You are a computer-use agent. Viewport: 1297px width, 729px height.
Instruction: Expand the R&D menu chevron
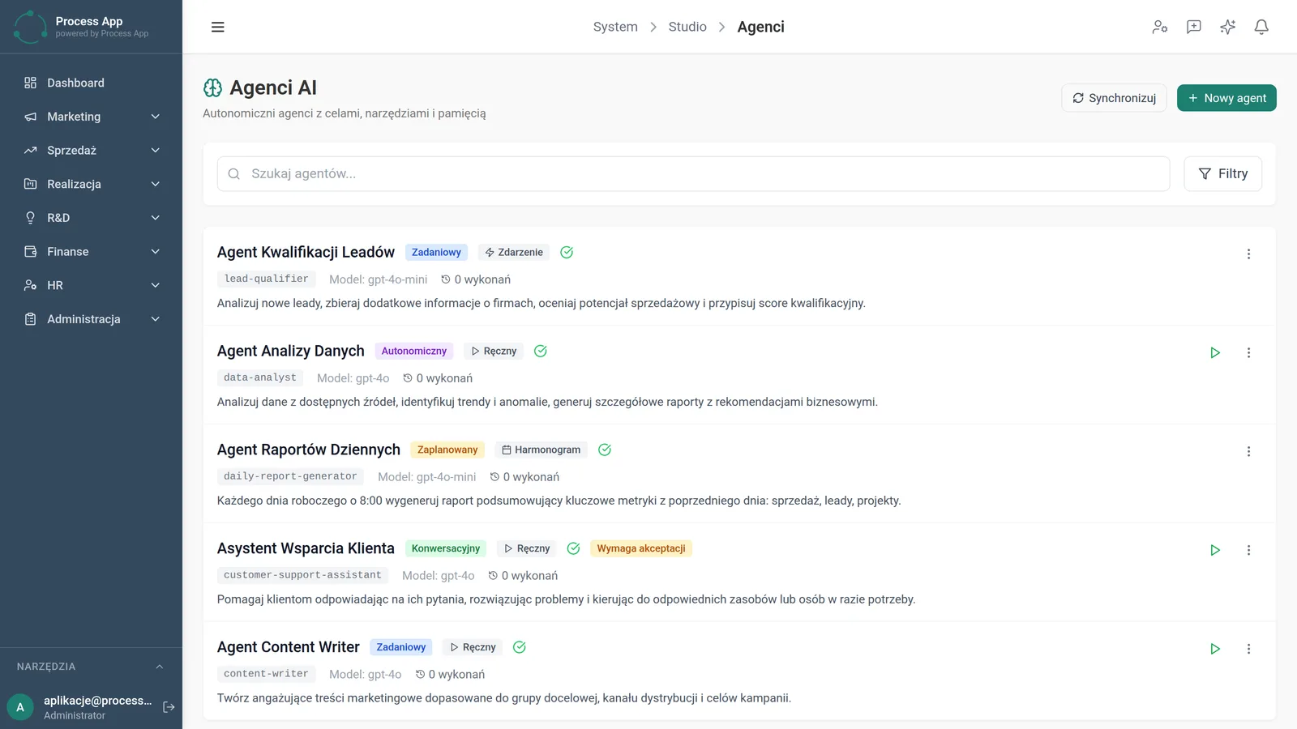pos(156,218)
